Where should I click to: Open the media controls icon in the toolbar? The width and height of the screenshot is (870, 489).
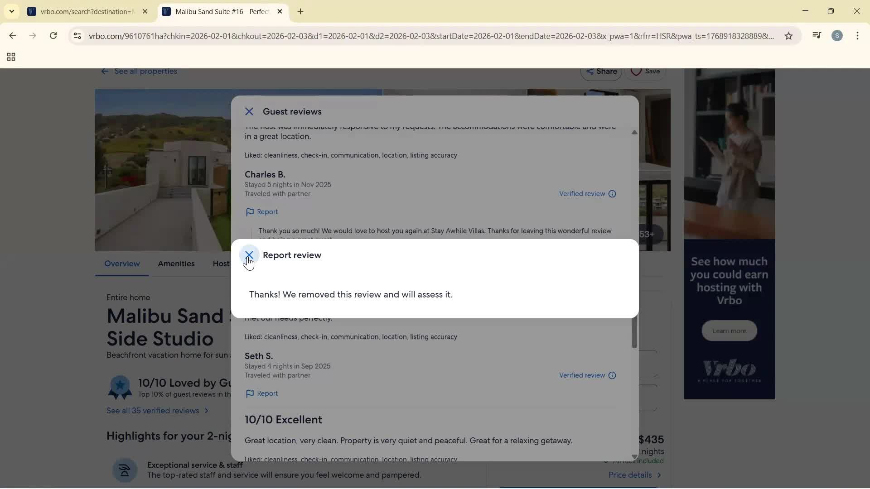[x=817, y=35]
